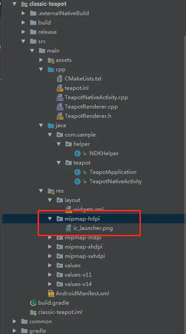Click the assets resource folder icon

[51, 60]
